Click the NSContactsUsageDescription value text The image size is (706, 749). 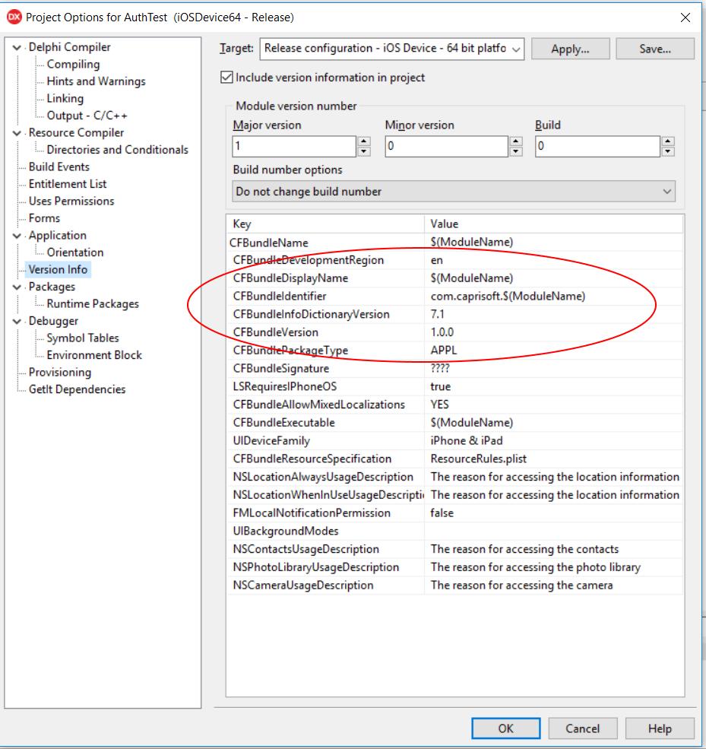[x=524, y=549]
